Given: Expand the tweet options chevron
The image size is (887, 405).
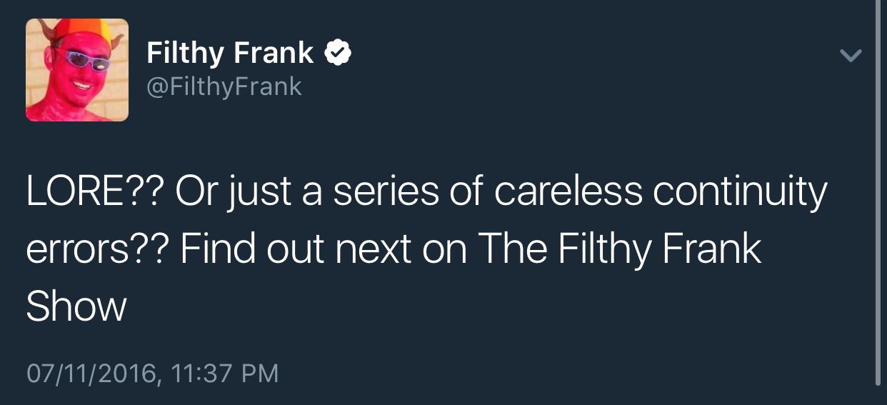Looking at the screenshot, I should [x=850, y=56].
